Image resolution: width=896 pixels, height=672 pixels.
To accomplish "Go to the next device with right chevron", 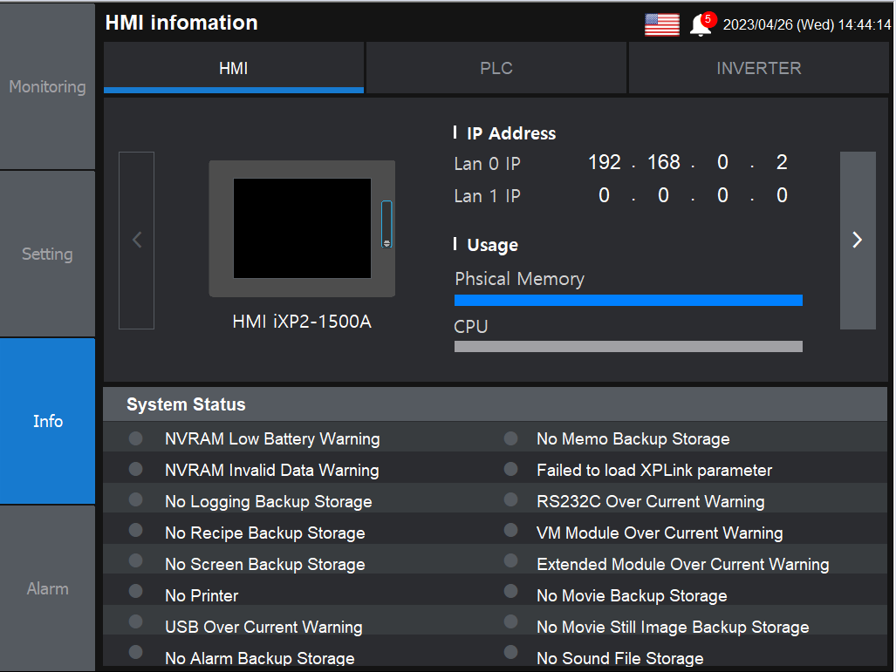I will click(x=857, y=240).
